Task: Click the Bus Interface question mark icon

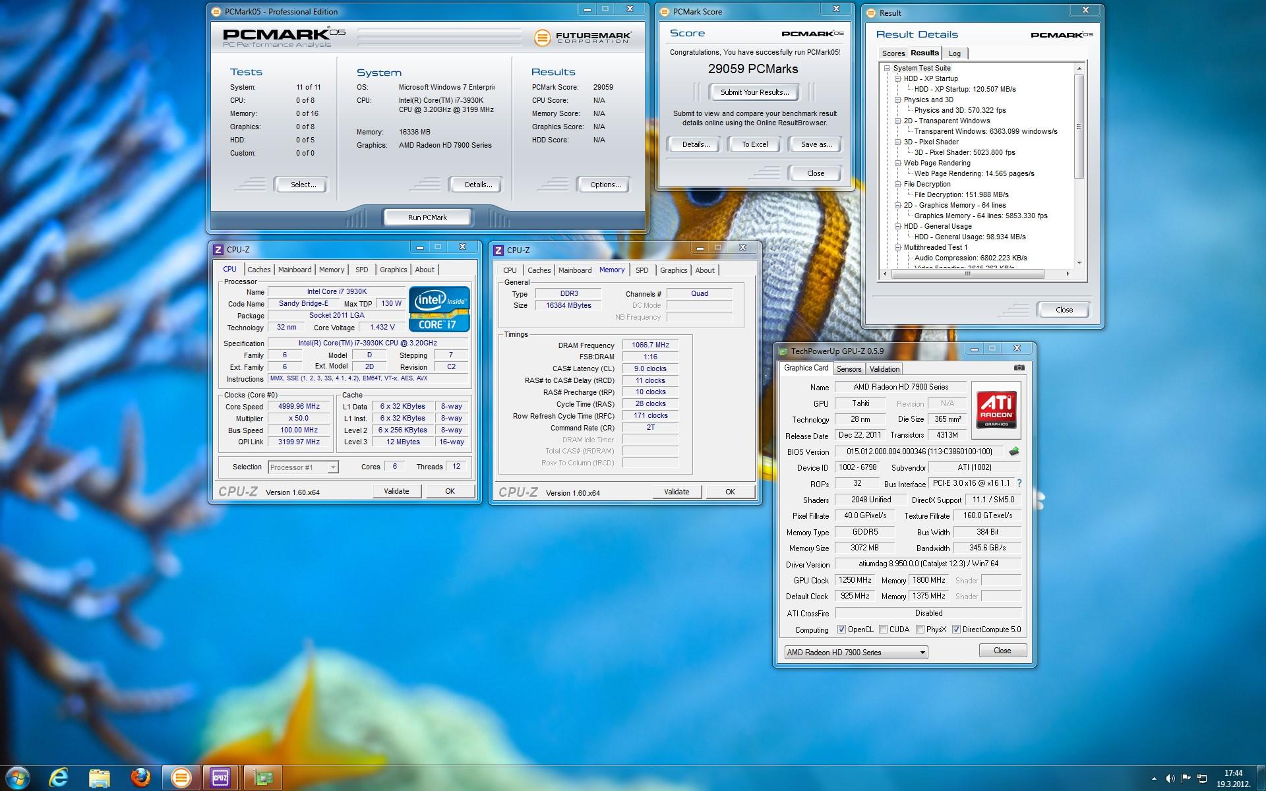Action: pyautogui.click(x=1019, y=483)
